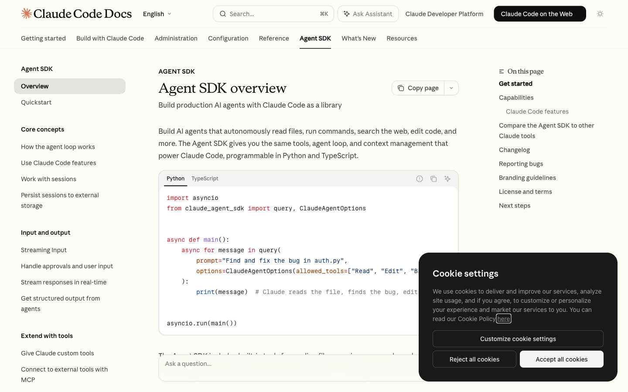Click the Claude Code on the Web button

pyautogui.click(x=540, y=14)
